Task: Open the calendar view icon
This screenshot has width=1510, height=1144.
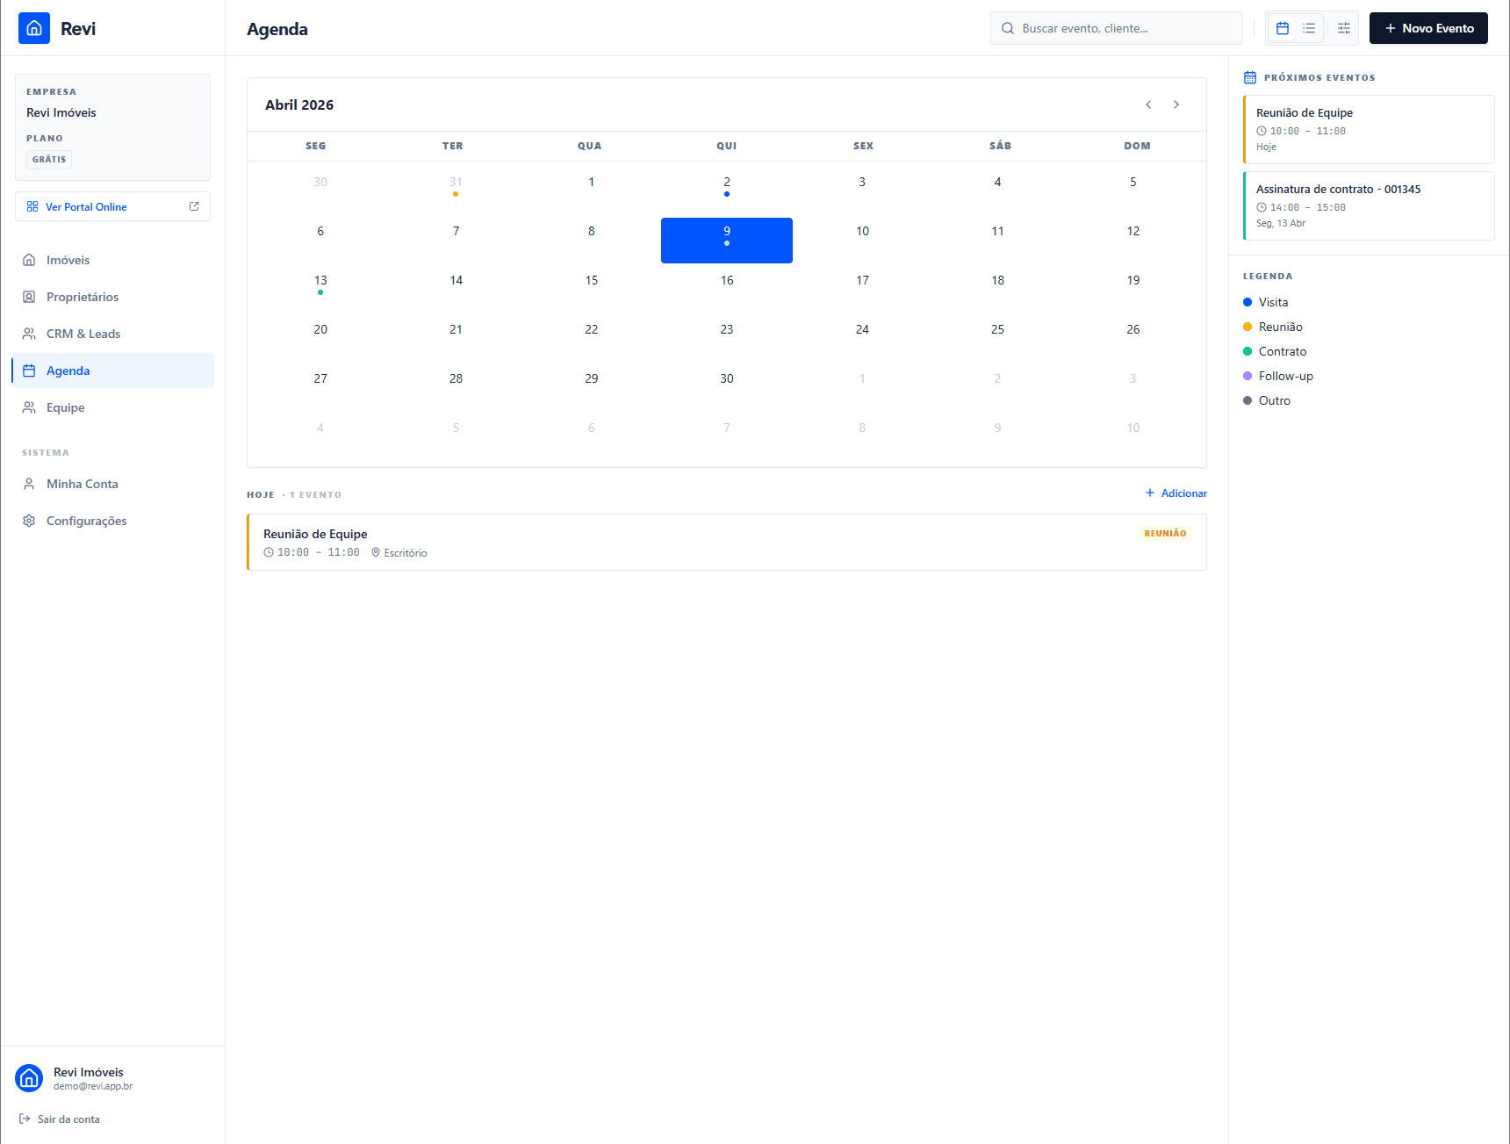Action: (1282, 28)
